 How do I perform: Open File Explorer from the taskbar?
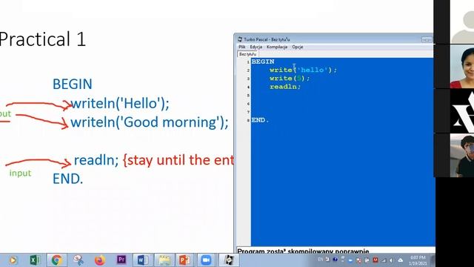point(164,260)
